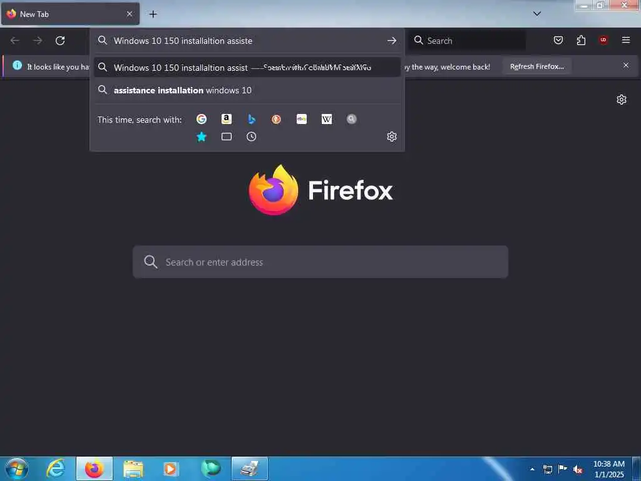This screenshot has width=641, height=481.
Task: Search bookmarks via the star icon
Action: point(201,137)
